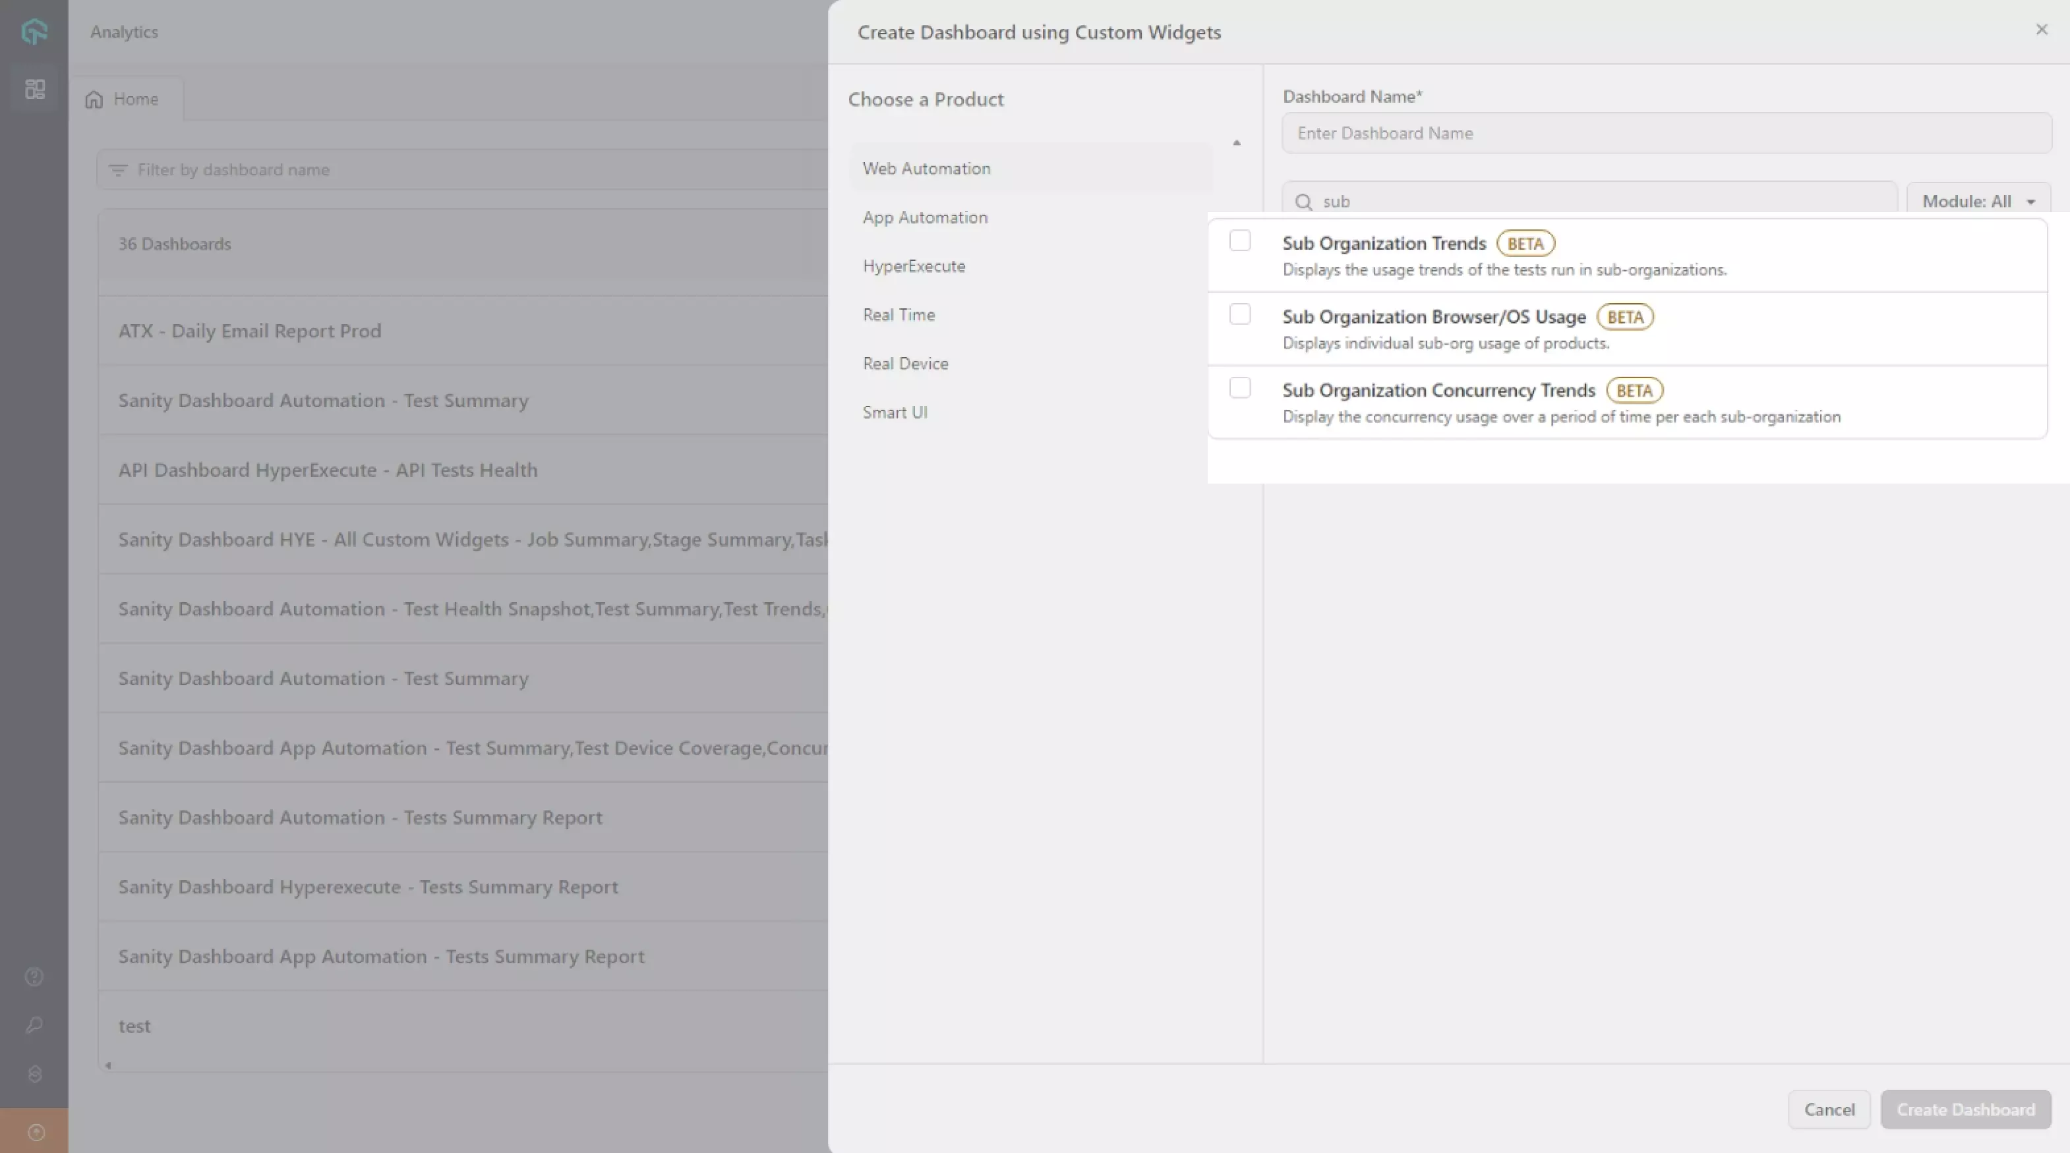The width and height of the screenshot is (2070, 1153).
Task: Open the dashboards grid sidebar icon
Action: [x=34, y=89]
